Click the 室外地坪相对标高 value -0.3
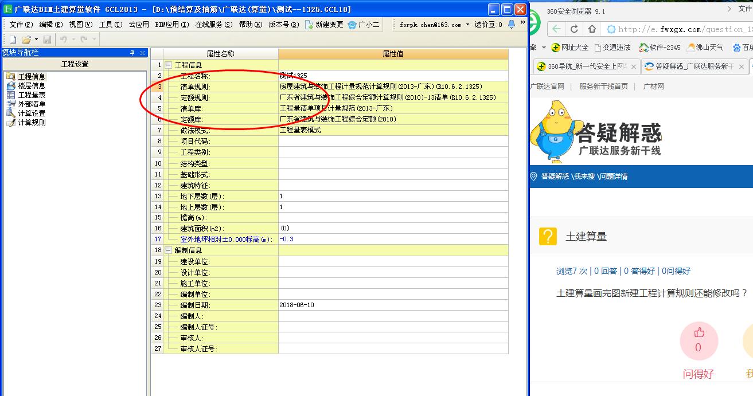Image resolution: width=753 pixels, height=396 pixels. coord(287,239)
